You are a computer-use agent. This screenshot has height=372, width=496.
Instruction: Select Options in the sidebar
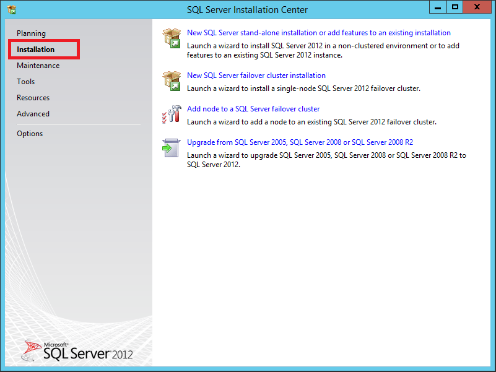click(30, 134)
